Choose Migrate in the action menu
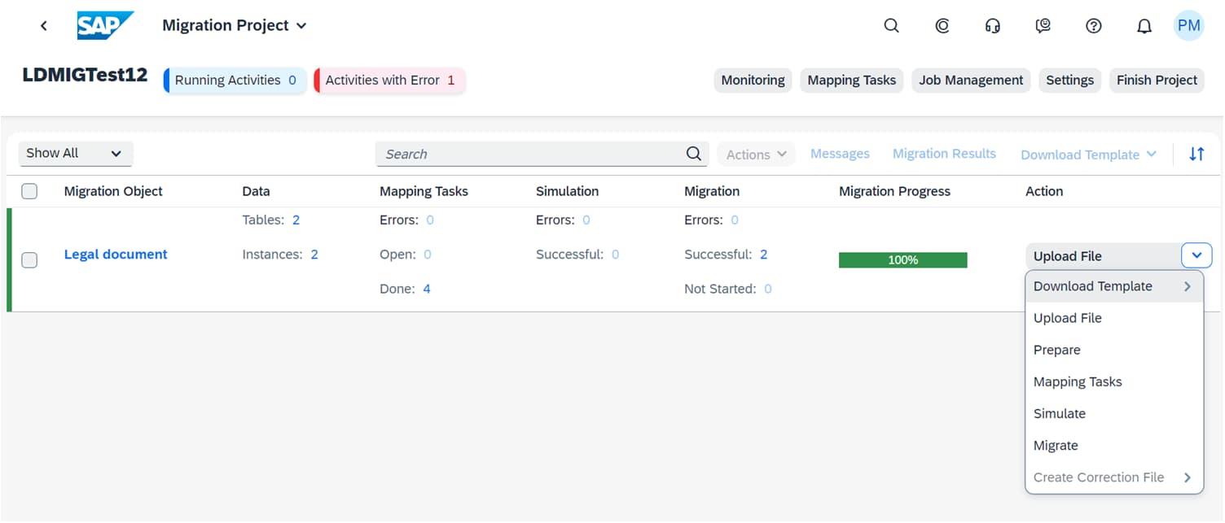 1056,445
